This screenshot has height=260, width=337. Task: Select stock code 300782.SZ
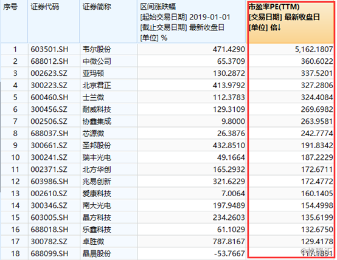tap(49, 242)
